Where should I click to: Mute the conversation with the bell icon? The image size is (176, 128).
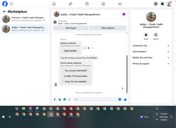(146, 35)
